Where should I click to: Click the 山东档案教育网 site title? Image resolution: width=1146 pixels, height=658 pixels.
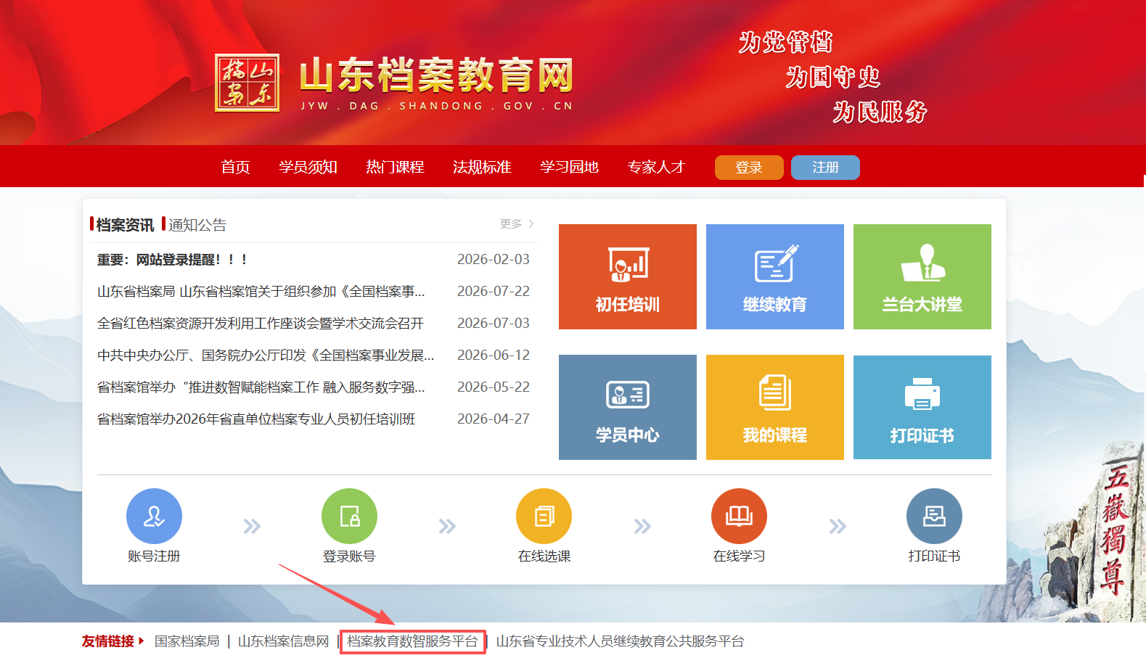(x=437, y=75)
